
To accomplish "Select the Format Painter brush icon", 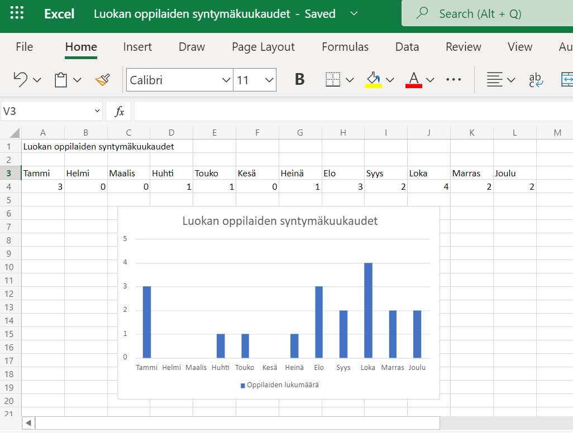I will point(103,80).
